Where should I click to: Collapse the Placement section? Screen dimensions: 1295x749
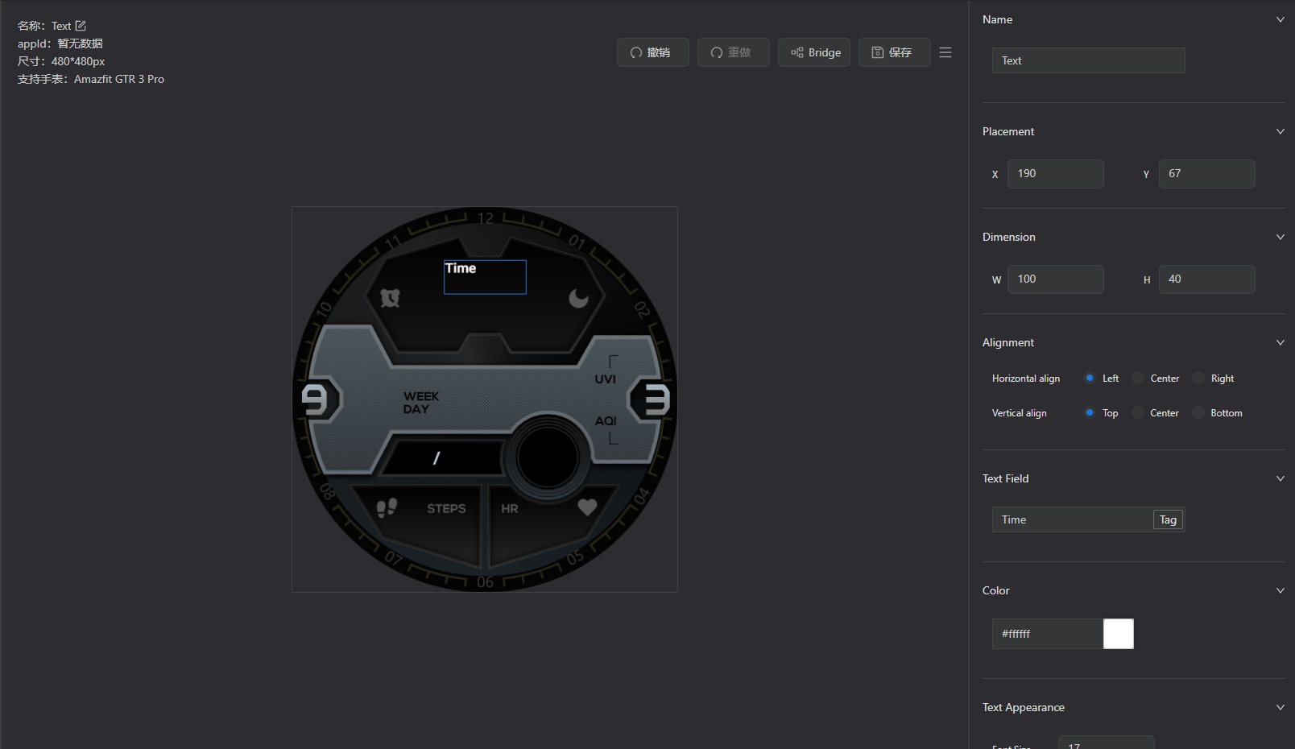[x=1280, y=131]
